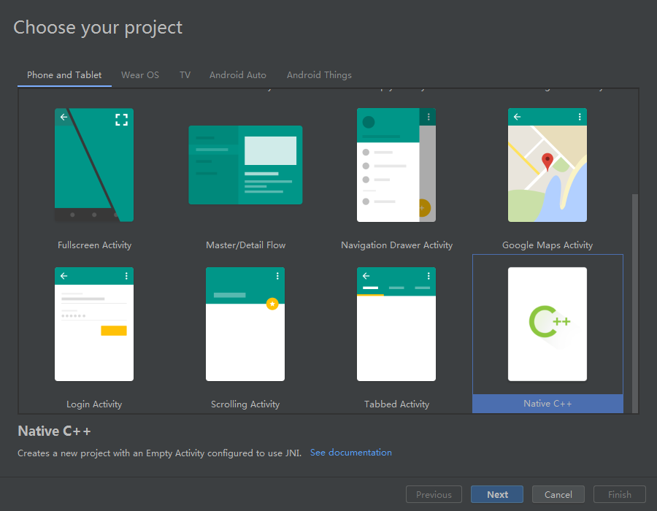Select the Scrolling Activity template thumbnail
The width and height of the screenshot is (657, 511).
[245, 324]
